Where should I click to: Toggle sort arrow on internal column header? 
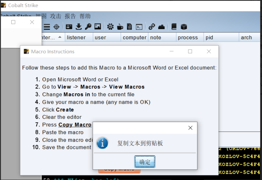[x=59, y=37]
